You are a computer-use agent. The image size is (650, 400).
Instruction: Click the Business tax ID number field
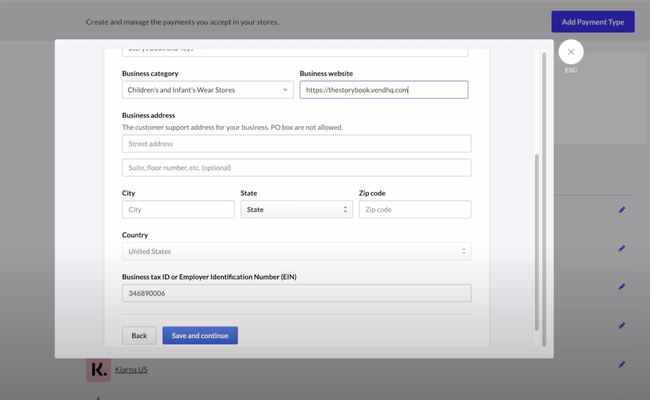coord(297,293)
